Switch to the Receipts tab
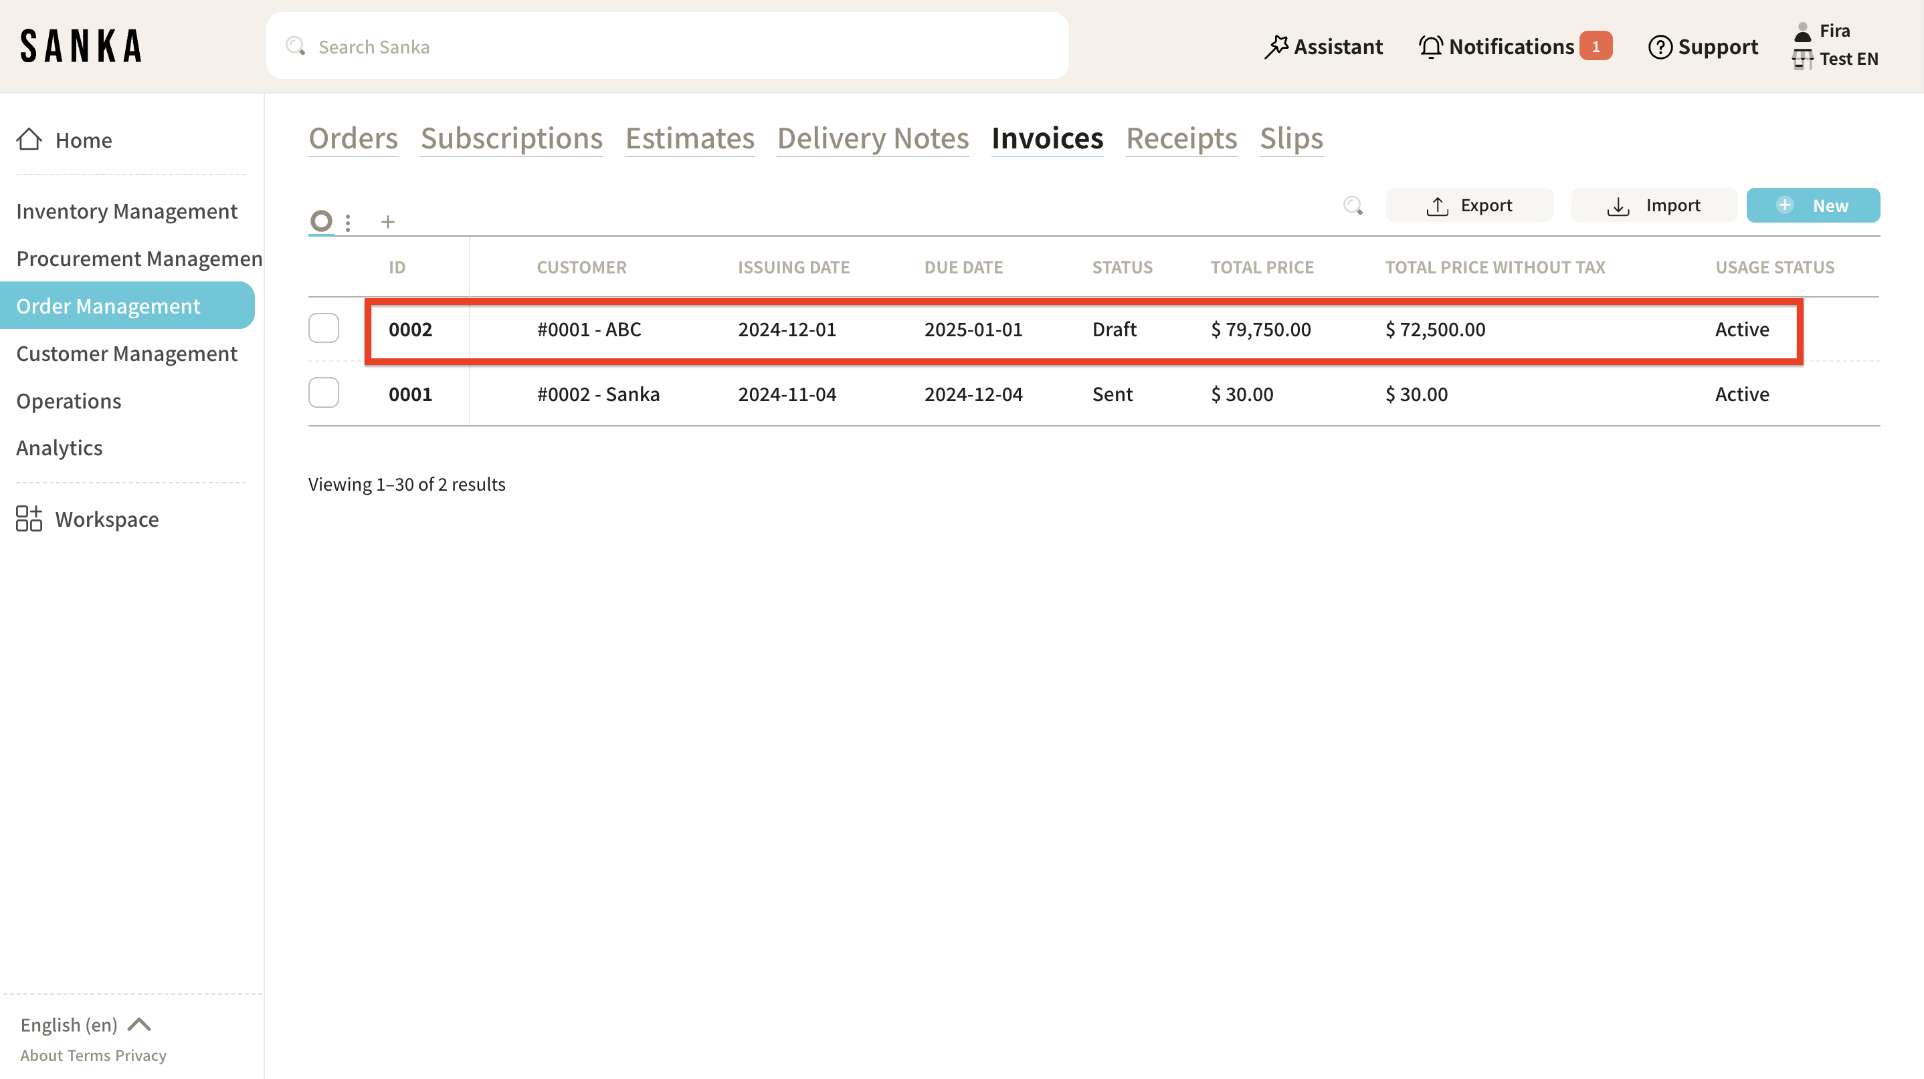The height and width of the screenshot is (1079, 1924). 1181,139
